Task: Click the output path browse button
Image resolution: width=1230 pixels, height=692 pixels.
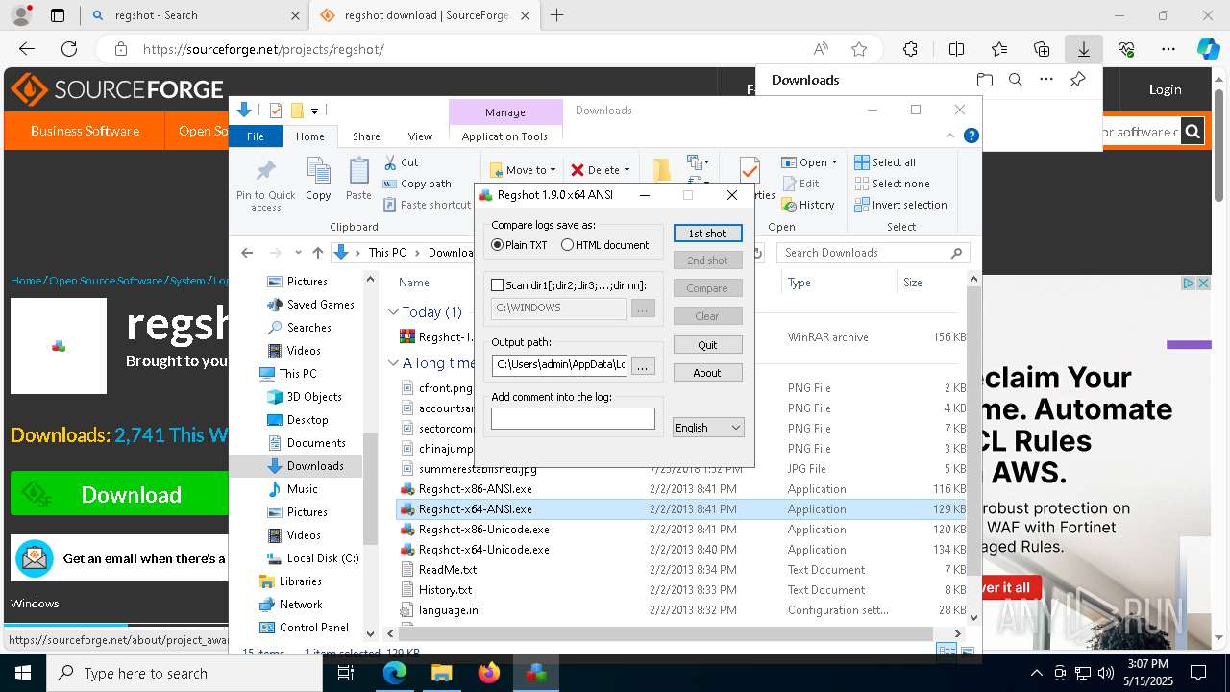Action: point(643,366)
